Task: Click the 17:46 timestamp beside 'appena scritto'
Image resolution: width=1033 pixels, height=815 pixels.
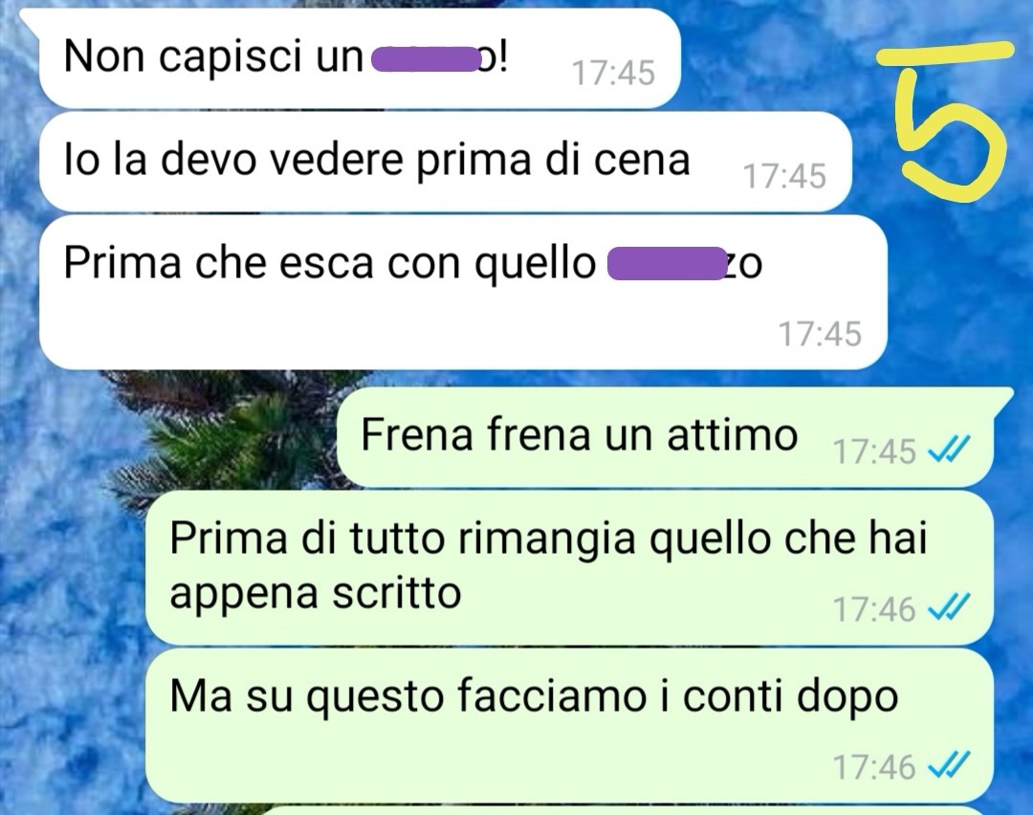Action: coord(874,608)
